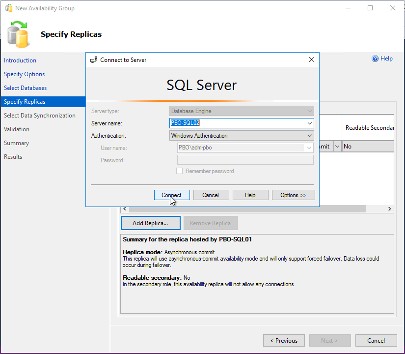Click the Readable Secondary 'No' cell
Image resolution: width=405 pixels, height=354 pixels.
(x=368, y=147)
